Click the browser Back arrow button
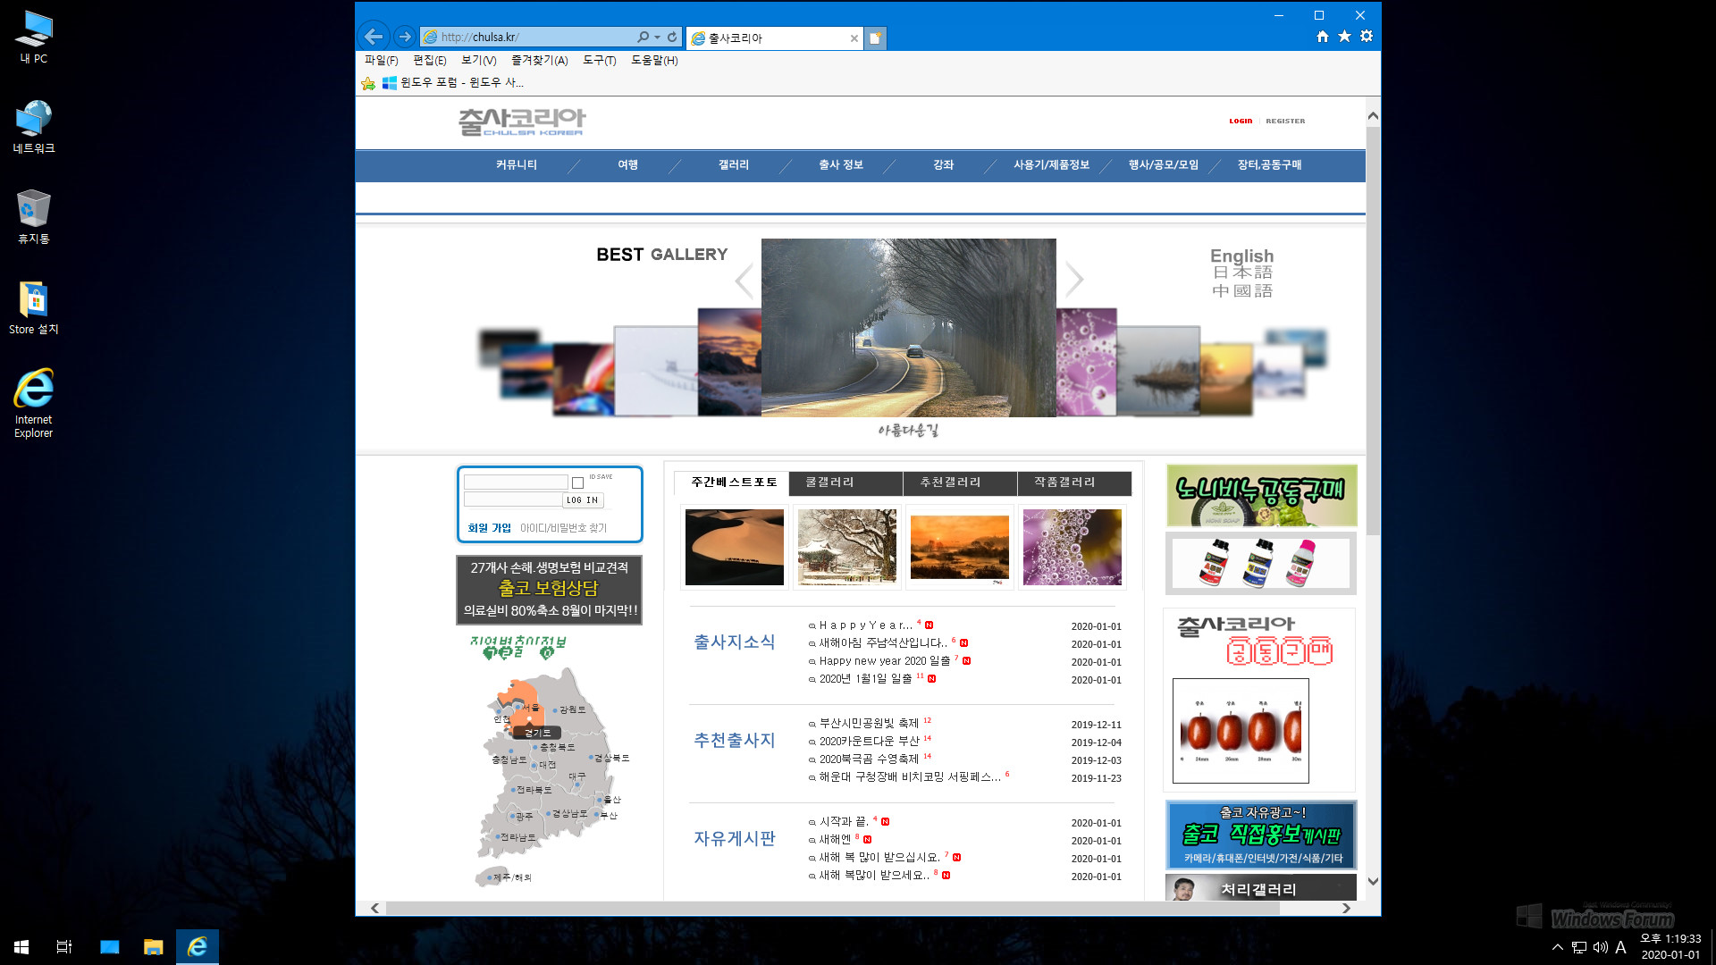1716x965 pixels. pyautogui.click(x=374, y=37)
